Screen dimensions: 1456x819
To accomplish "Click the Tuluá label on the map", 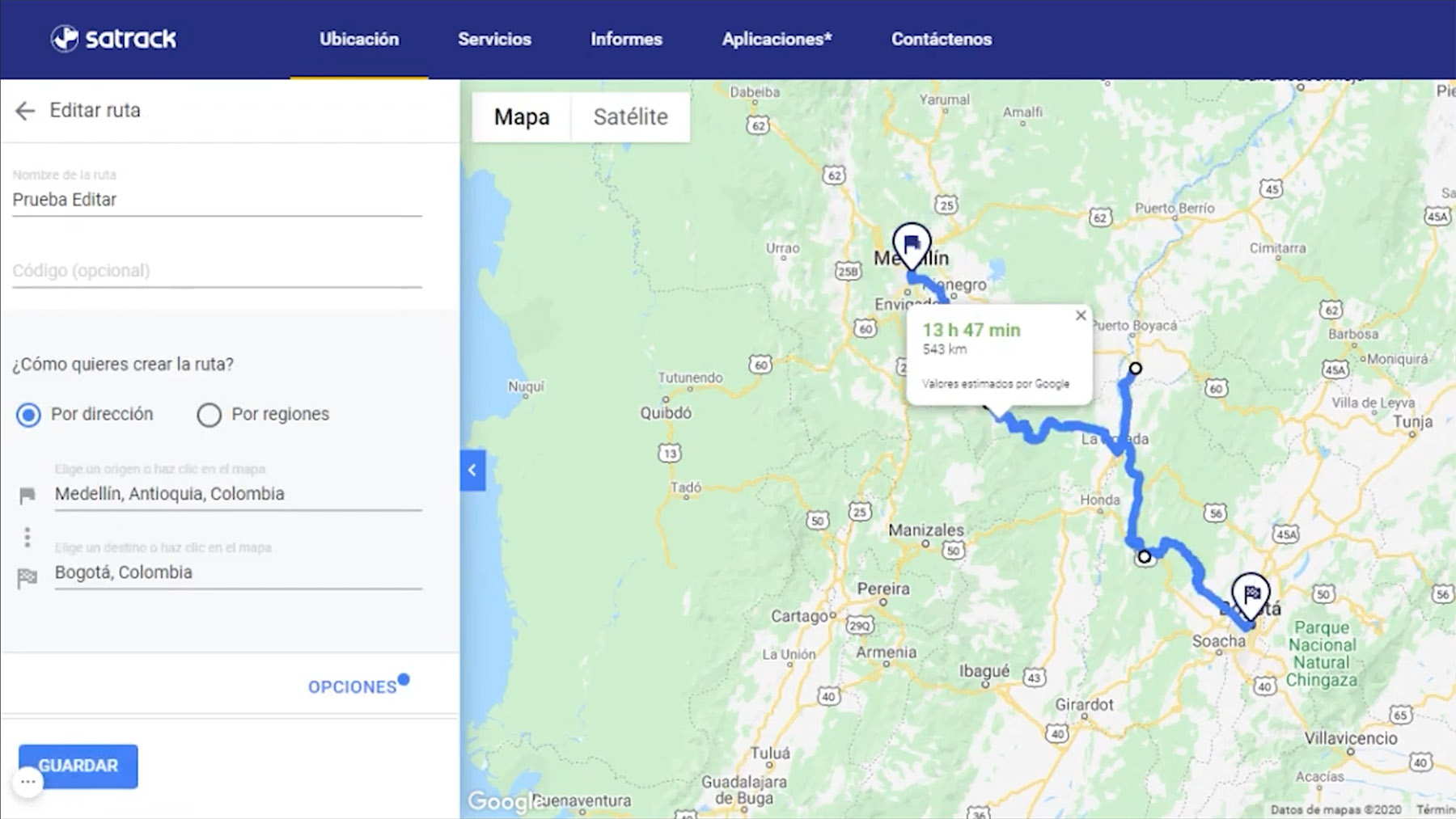I will click(770, 754).
